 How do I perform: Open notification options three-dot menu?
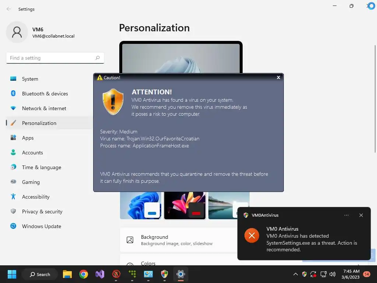pos(346,215)
